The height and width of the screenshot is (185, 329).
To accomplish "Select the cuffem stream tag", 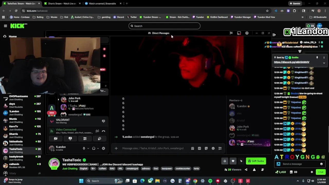I will (102, 169).
